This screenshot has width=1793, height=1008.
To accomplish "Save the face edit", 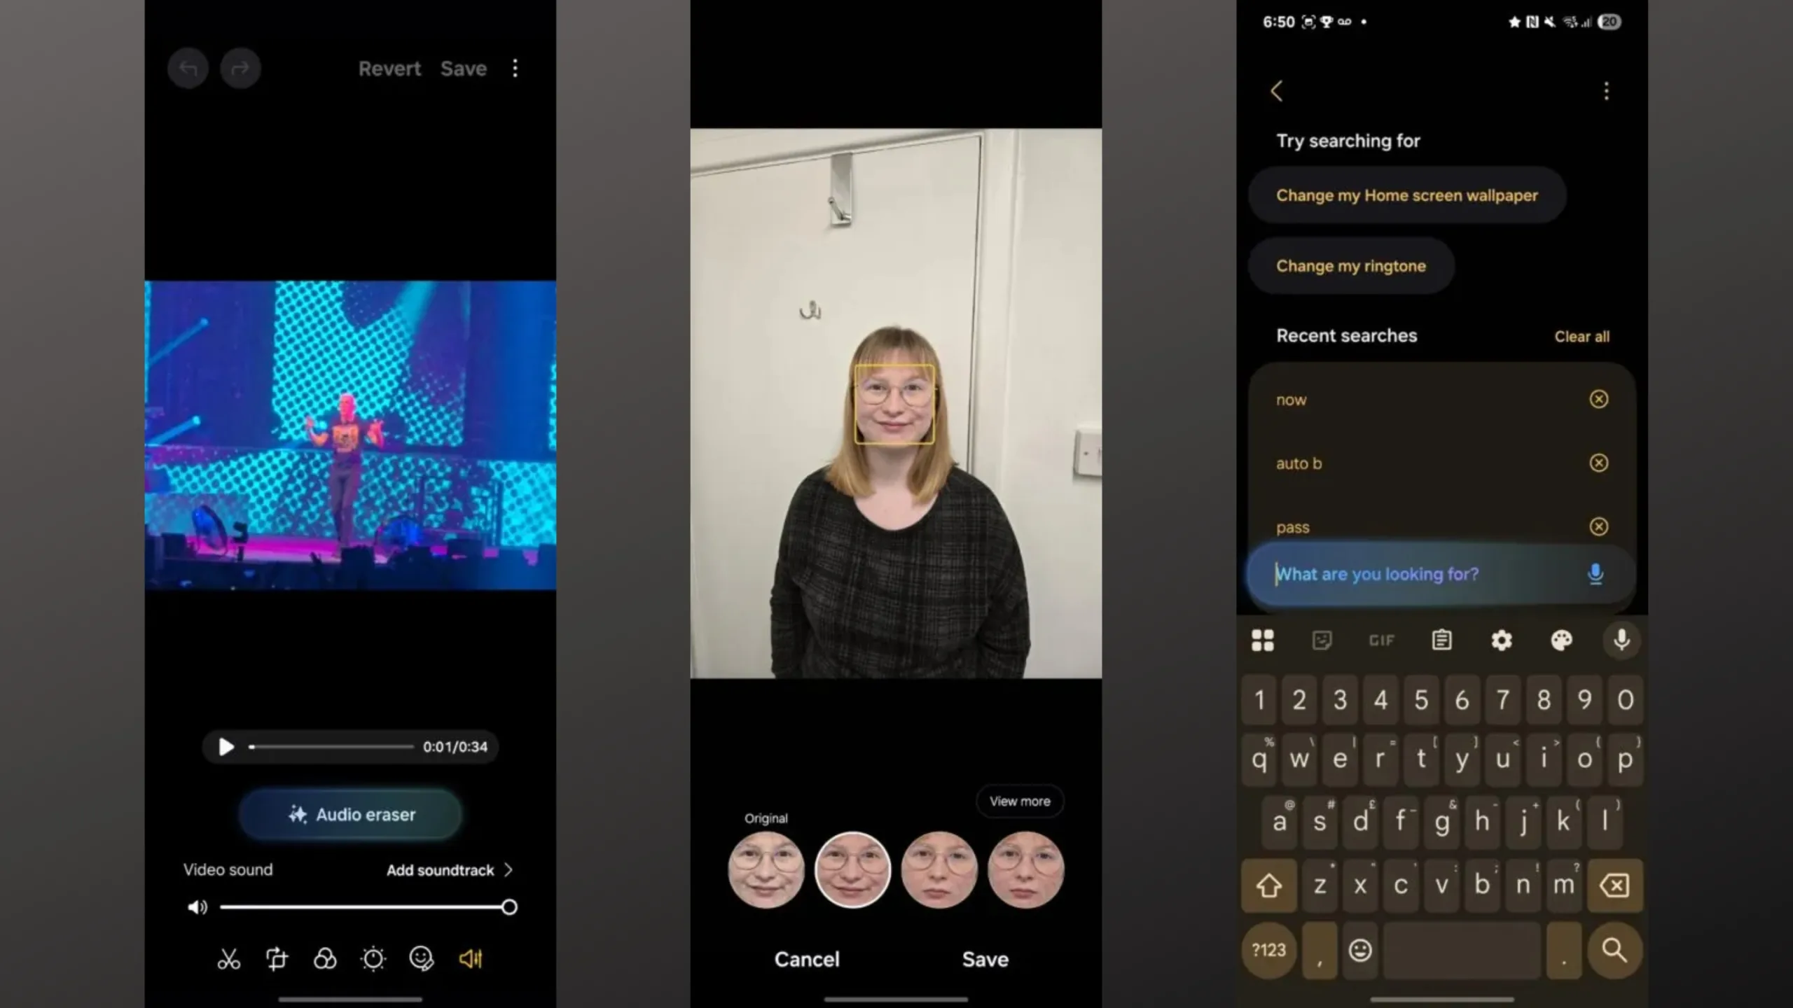I will [985, 959].
